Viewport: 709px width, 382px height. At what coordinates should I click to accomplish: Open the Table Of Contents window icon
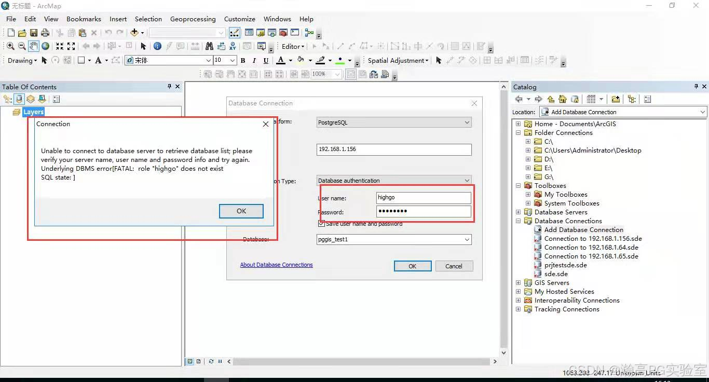[x=249, y=33]
